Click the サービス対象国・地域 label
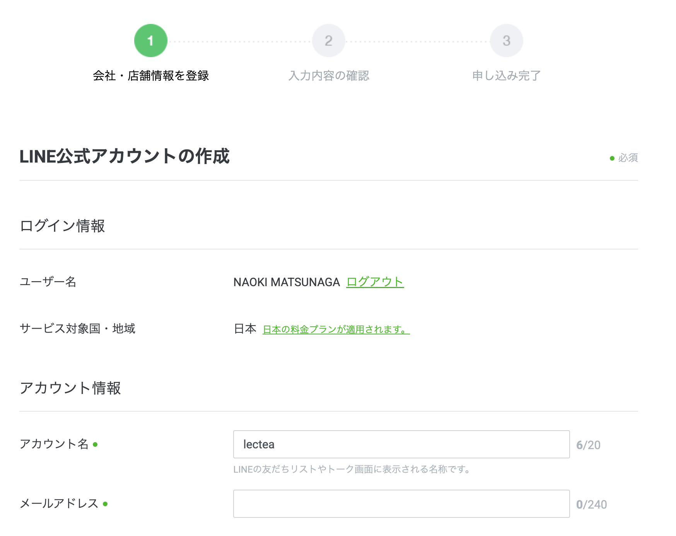This screenshot has height=536, width=676. [77, 329]
